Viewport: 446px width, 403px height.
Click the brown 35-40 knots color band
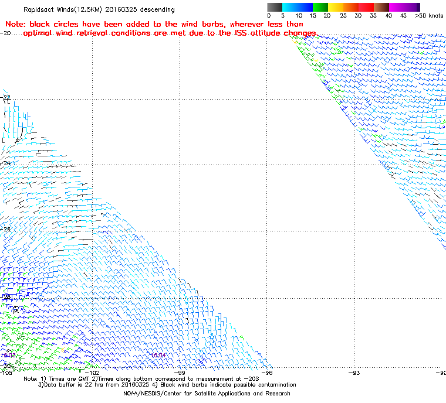(x=381, y=7)
